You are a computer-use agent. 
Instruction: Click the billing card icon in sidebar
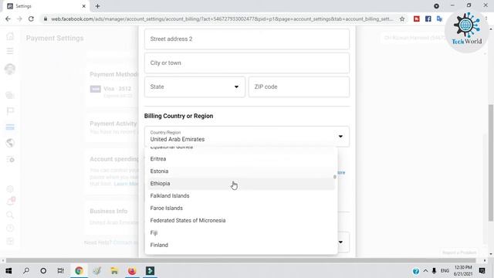10,127
